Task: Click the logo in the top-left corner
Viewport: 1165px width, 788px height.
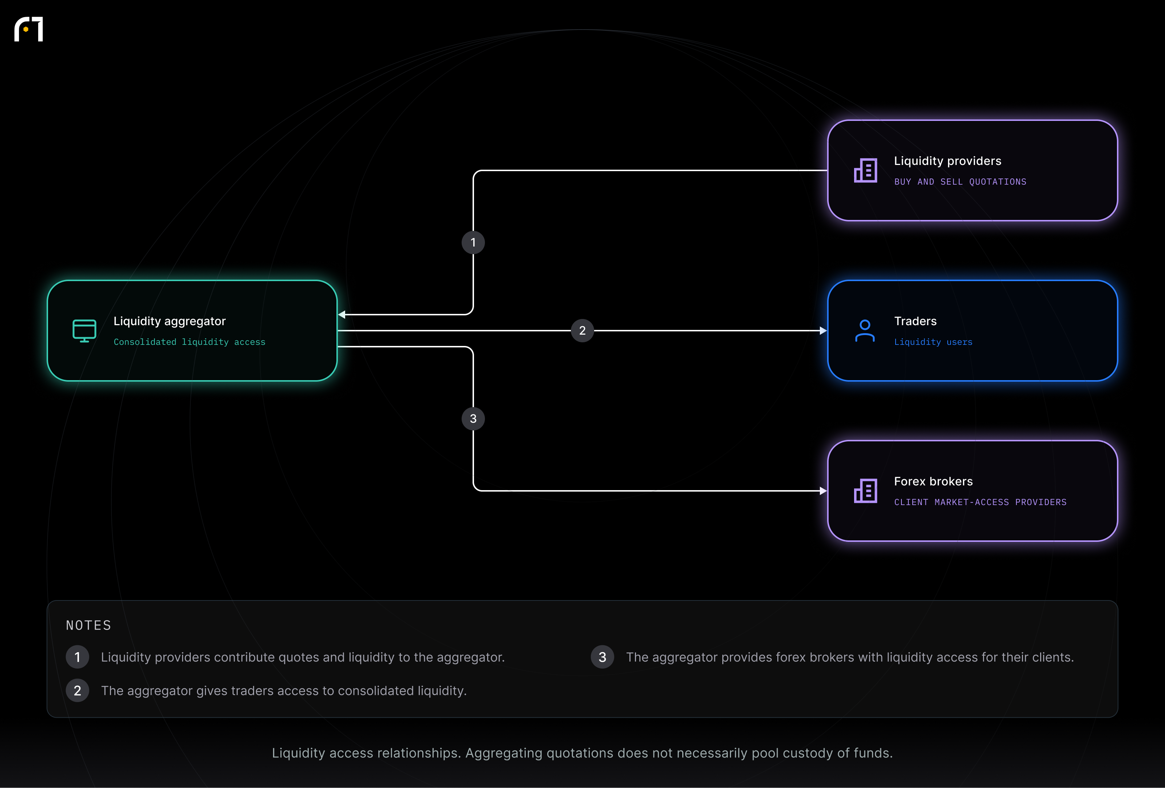Action: pyautogui.click(x=28, y=29)
